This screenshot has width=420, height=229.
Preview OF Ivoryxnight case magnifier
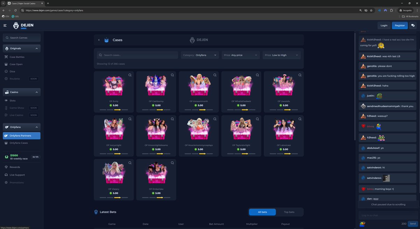(x=130, y=119)
